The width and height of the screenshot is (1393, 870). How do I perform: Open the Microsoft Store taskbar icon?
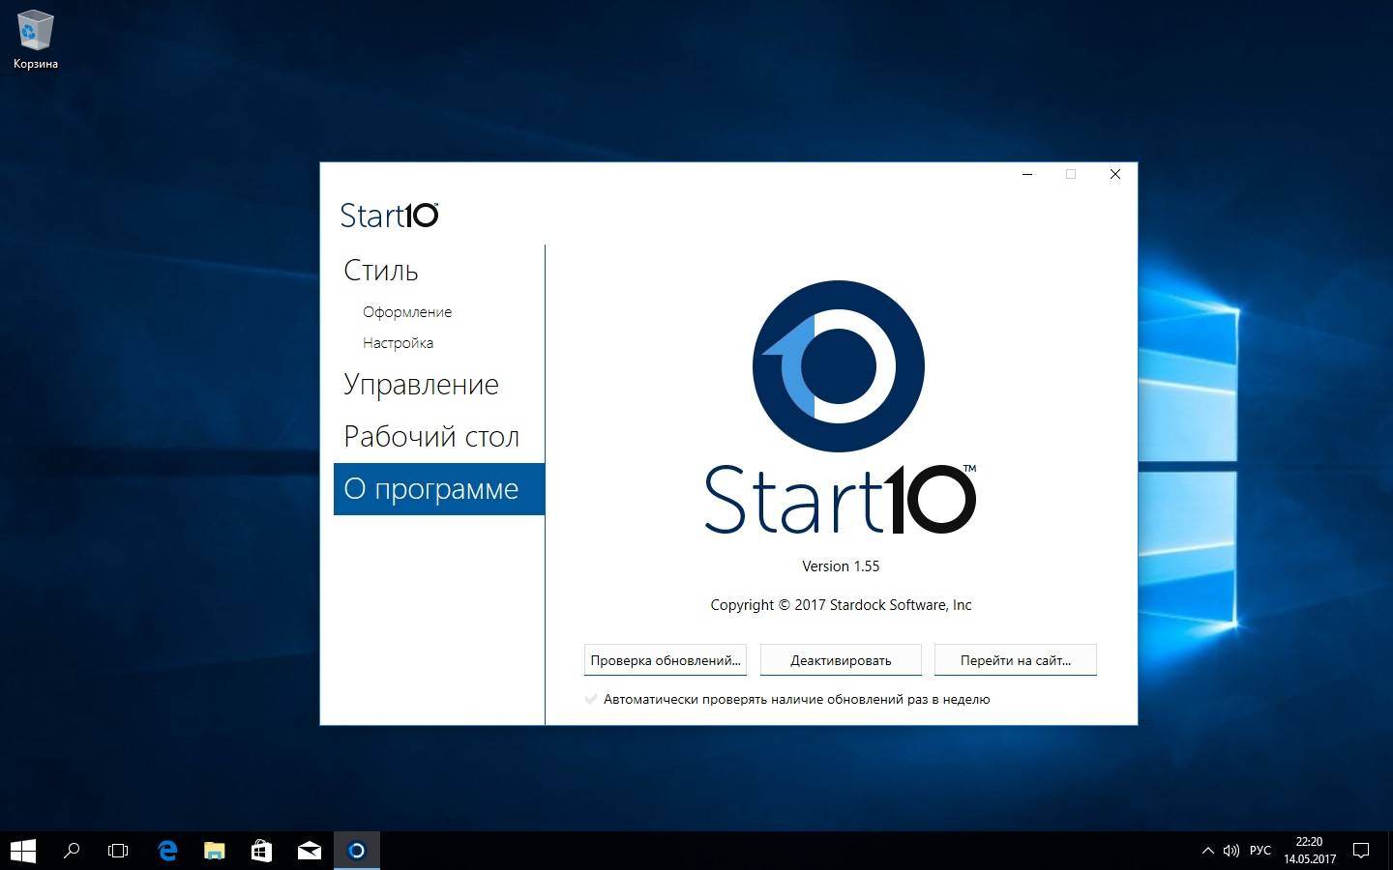coord(261,851)
